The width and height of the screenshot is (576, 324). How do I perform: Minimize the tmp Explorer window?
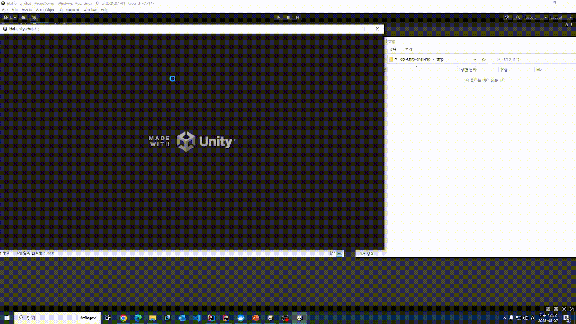click(x=564, y=41)
